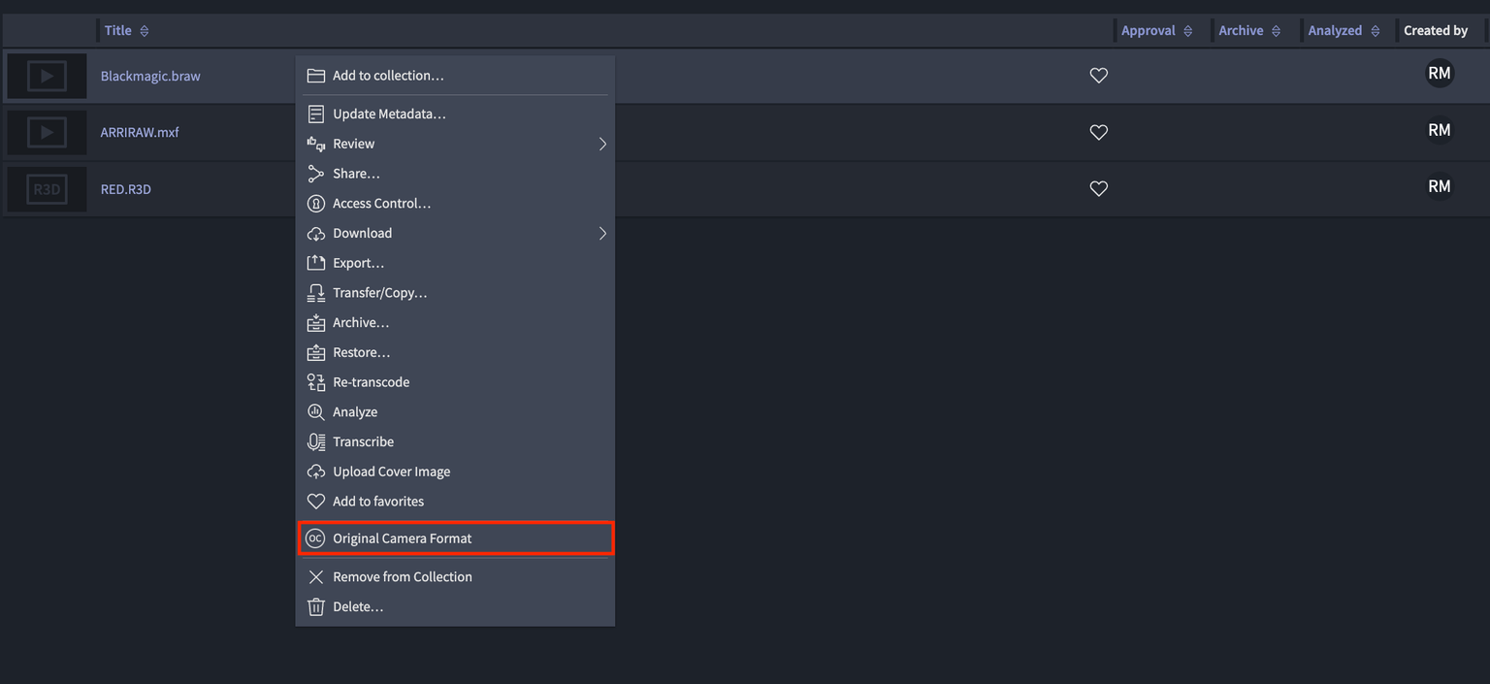Choose Share… from context menu

pos(455,174)
